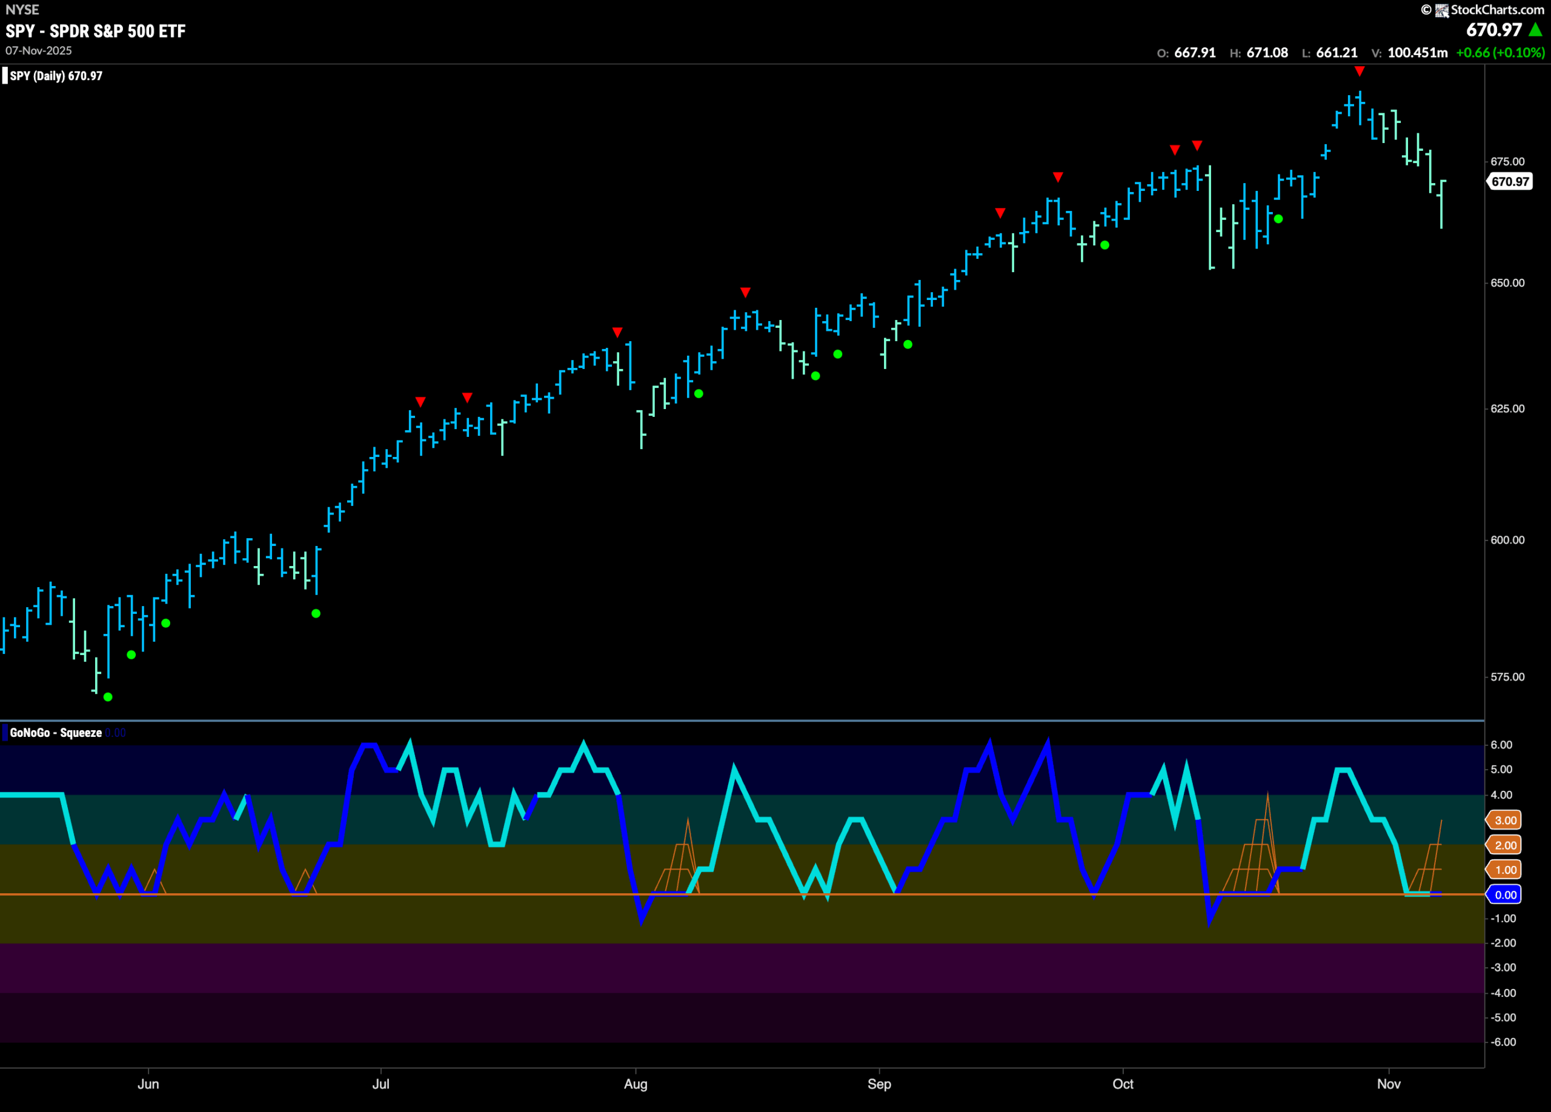The height and width of the screenshot is (1112, 1551).
Task: Click the orange 2.00 squeeze value tag
Action: click(1505, 845)
